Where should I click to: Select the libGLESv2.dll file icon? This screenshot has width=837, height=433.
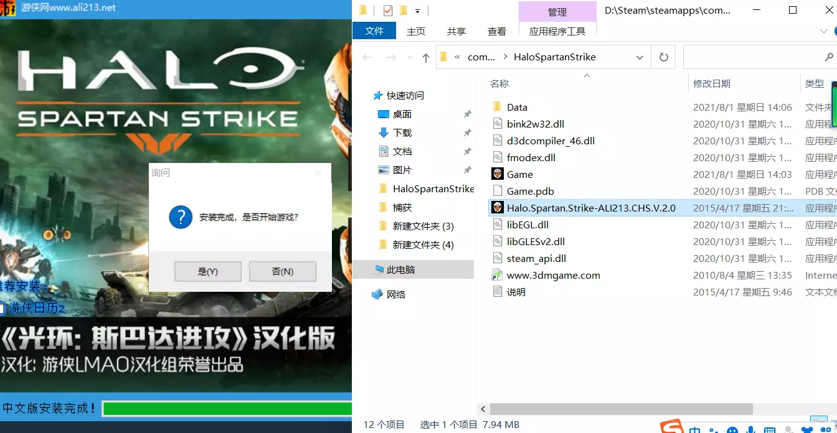click(x=497, y=241)
